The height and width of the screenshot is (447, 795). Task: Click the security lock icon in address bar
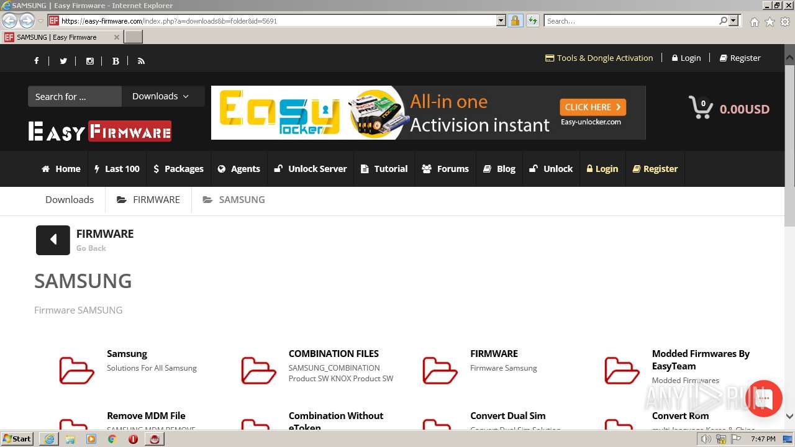(x=515, y=20)
